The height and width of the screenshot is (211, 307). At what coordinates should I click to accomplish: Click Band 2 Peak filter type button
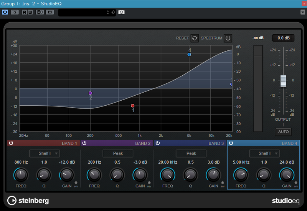pyautogui.click(x=118, y=153)
